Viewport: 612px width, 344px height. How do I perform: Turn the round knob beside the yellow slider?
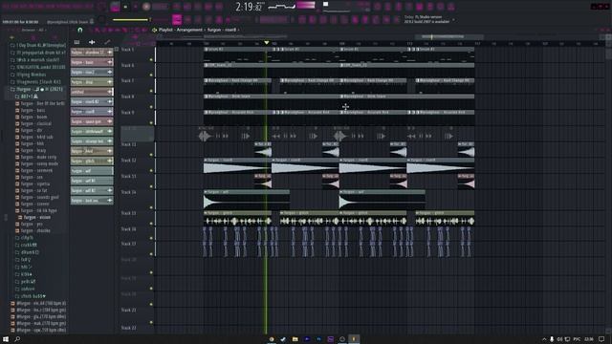click(102, 19)
